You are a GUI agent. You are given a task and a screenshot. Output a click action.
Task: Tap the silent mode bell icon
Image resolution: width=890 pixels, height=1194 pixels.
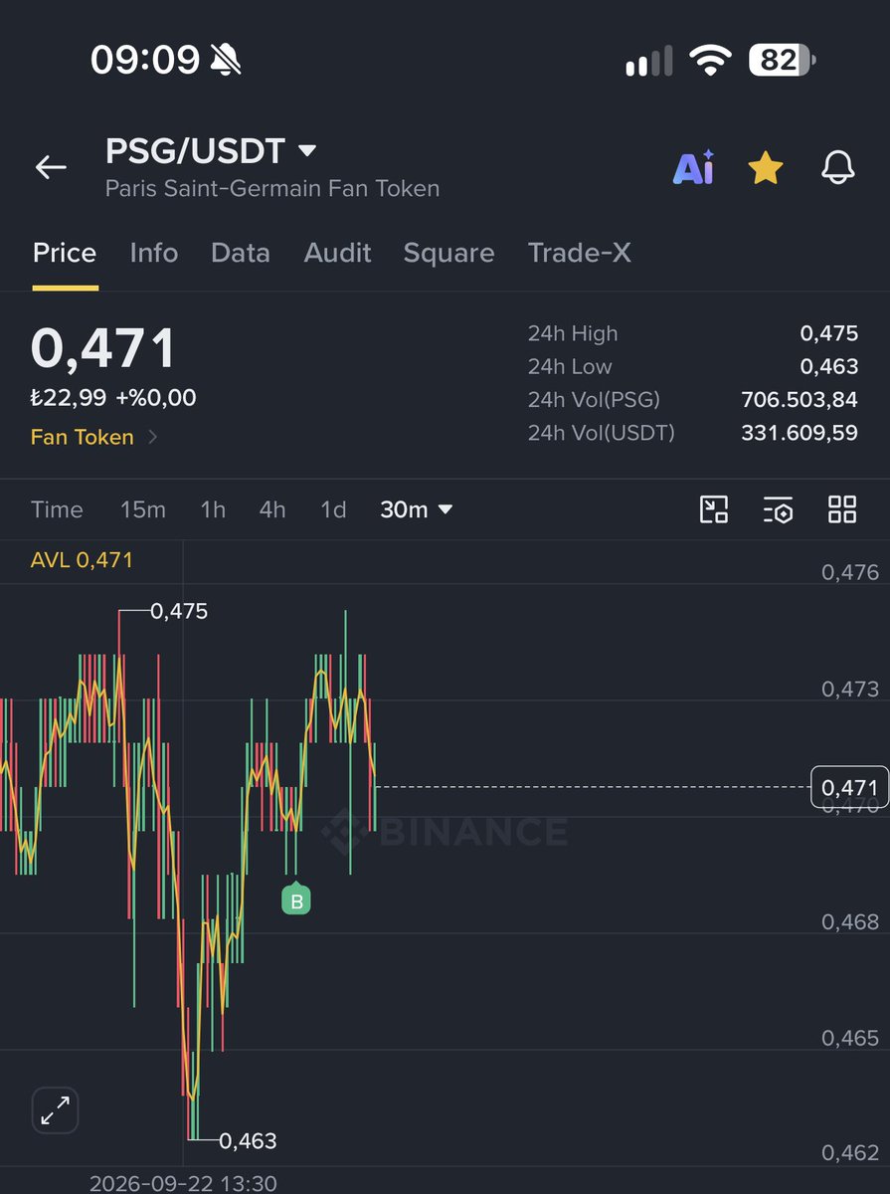pyautogui.click(x=226, y=61)
